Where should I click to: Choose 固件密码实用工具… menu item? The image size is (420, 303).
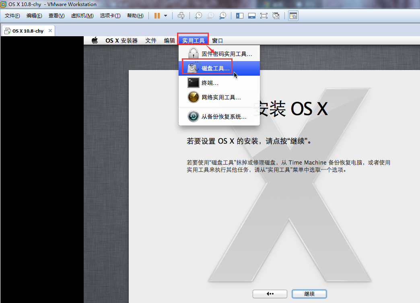coord(219,54)
